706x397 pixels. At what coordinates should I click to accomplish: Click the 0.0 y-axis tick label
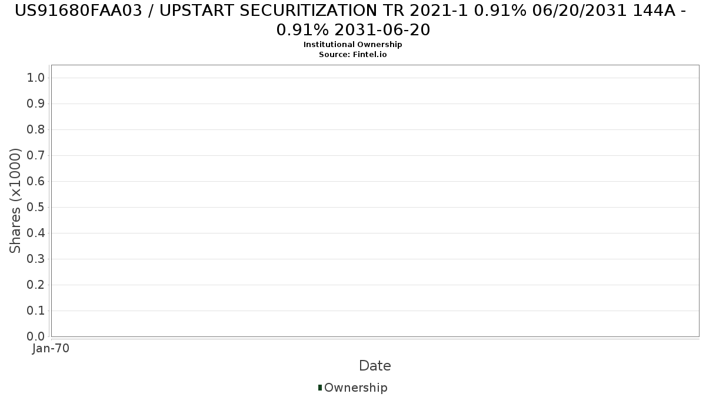[36, 337]
